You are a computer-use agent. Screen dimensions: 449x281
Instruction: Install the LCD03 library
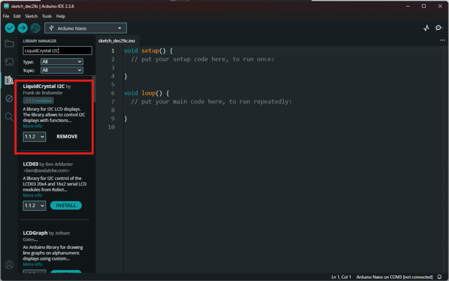click(66, 205)
